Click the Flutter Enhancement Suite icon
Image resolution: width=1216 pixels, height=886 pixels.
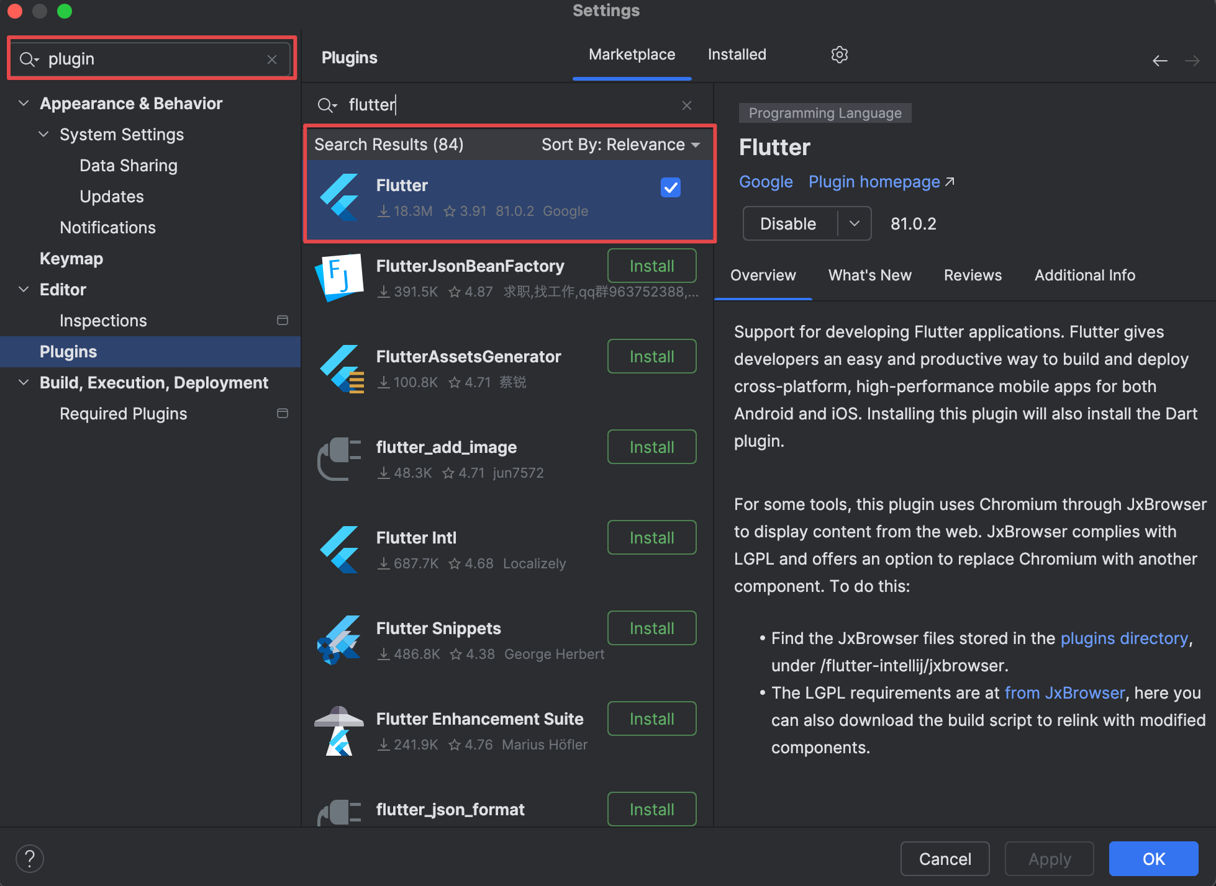(x=340, y=730)
